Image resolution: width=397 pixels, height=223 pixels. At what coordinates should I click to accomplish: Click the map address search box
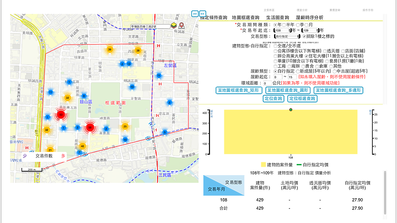pyautogui.click(x=150, y=26)
